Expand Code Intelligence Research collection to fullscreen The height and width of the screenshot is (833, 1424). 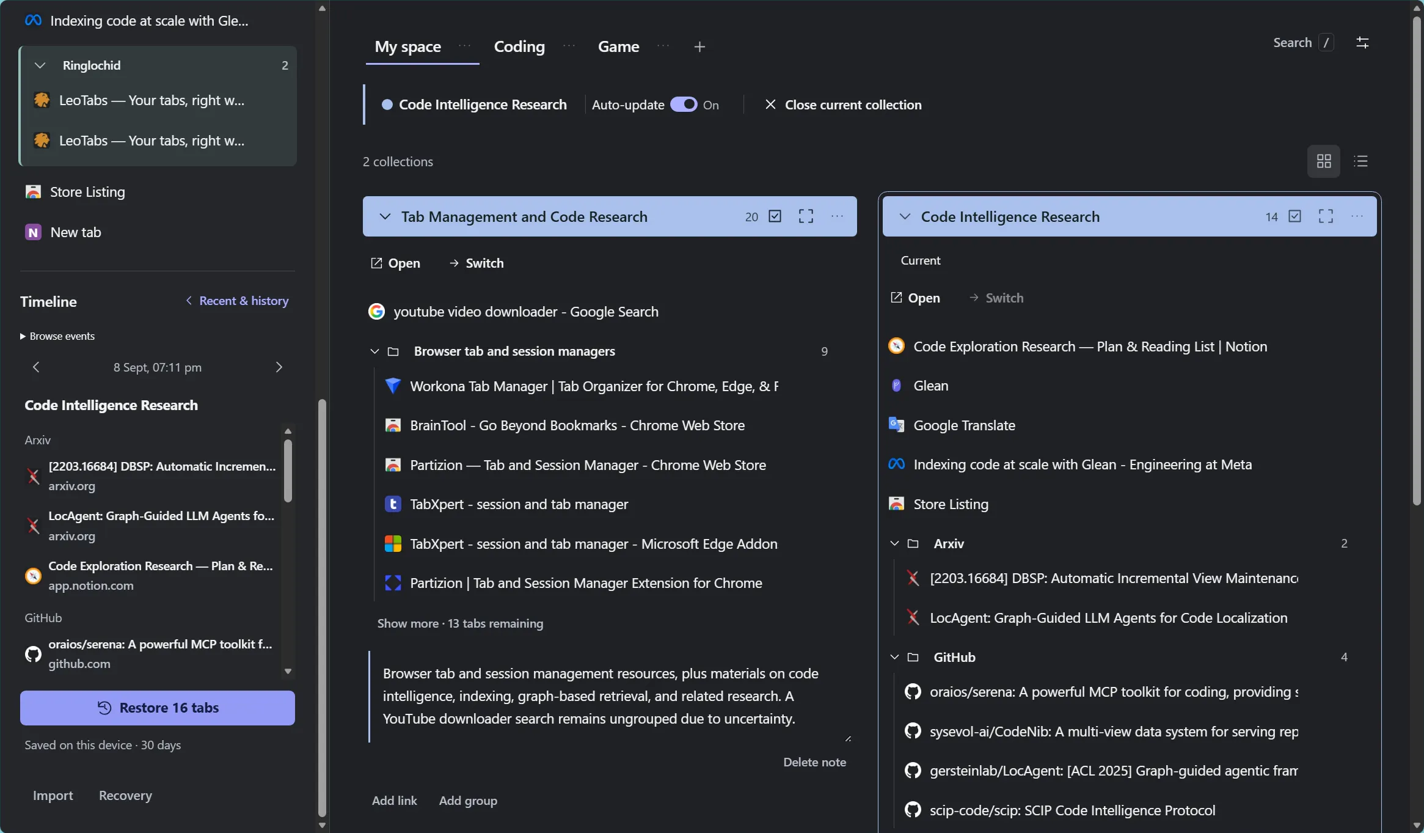(x=1326, y=216)
